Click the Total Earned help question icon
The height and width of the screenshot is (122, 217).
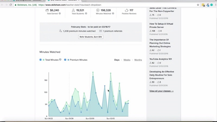(x=60, y=14)
